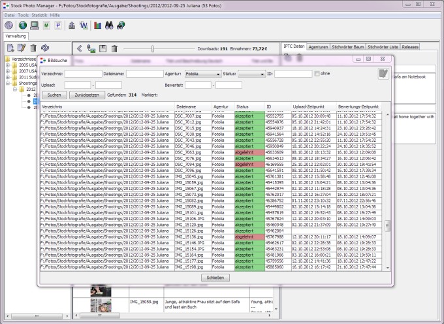Select the IMG_15198.jpg row

coord(211,267)
